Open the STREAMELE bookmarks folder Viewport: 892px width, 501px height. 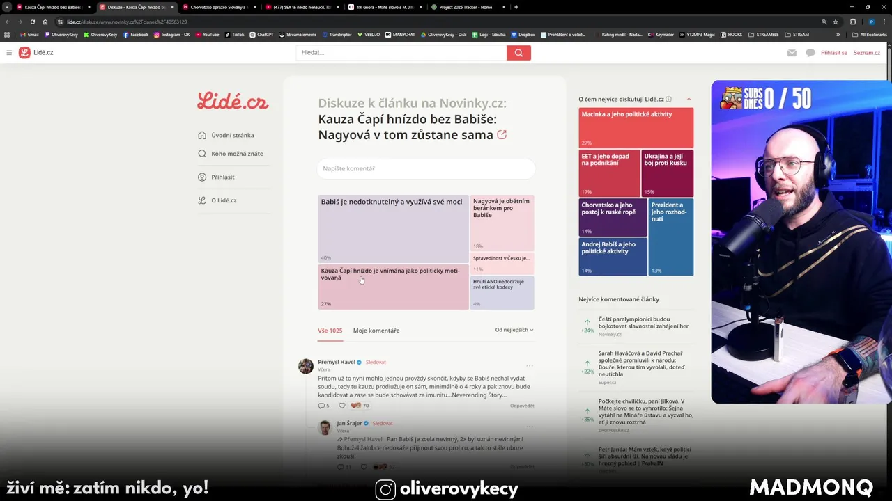[763, 34]
